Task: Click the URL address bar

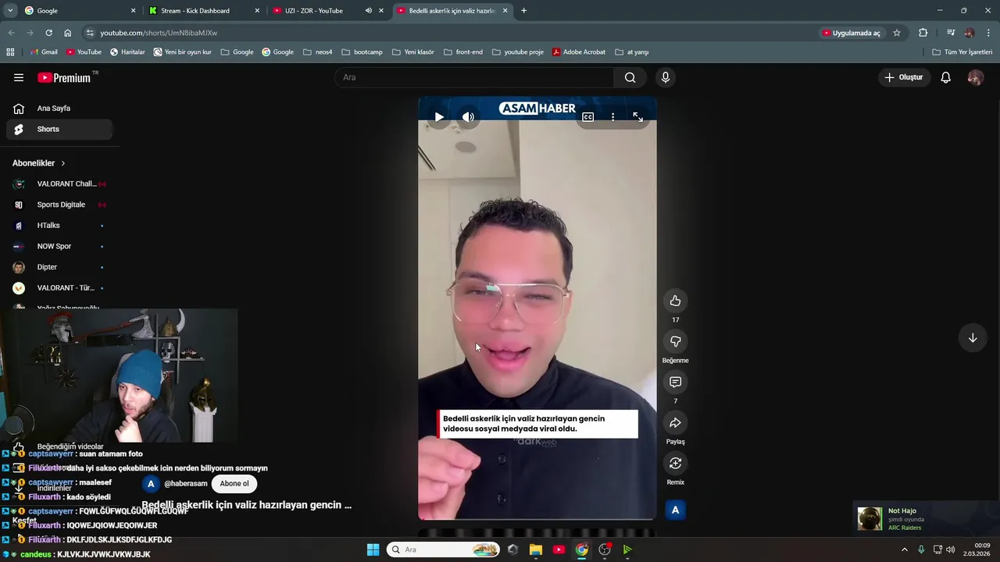Action: pyautogui.click(x=453, y=33)
